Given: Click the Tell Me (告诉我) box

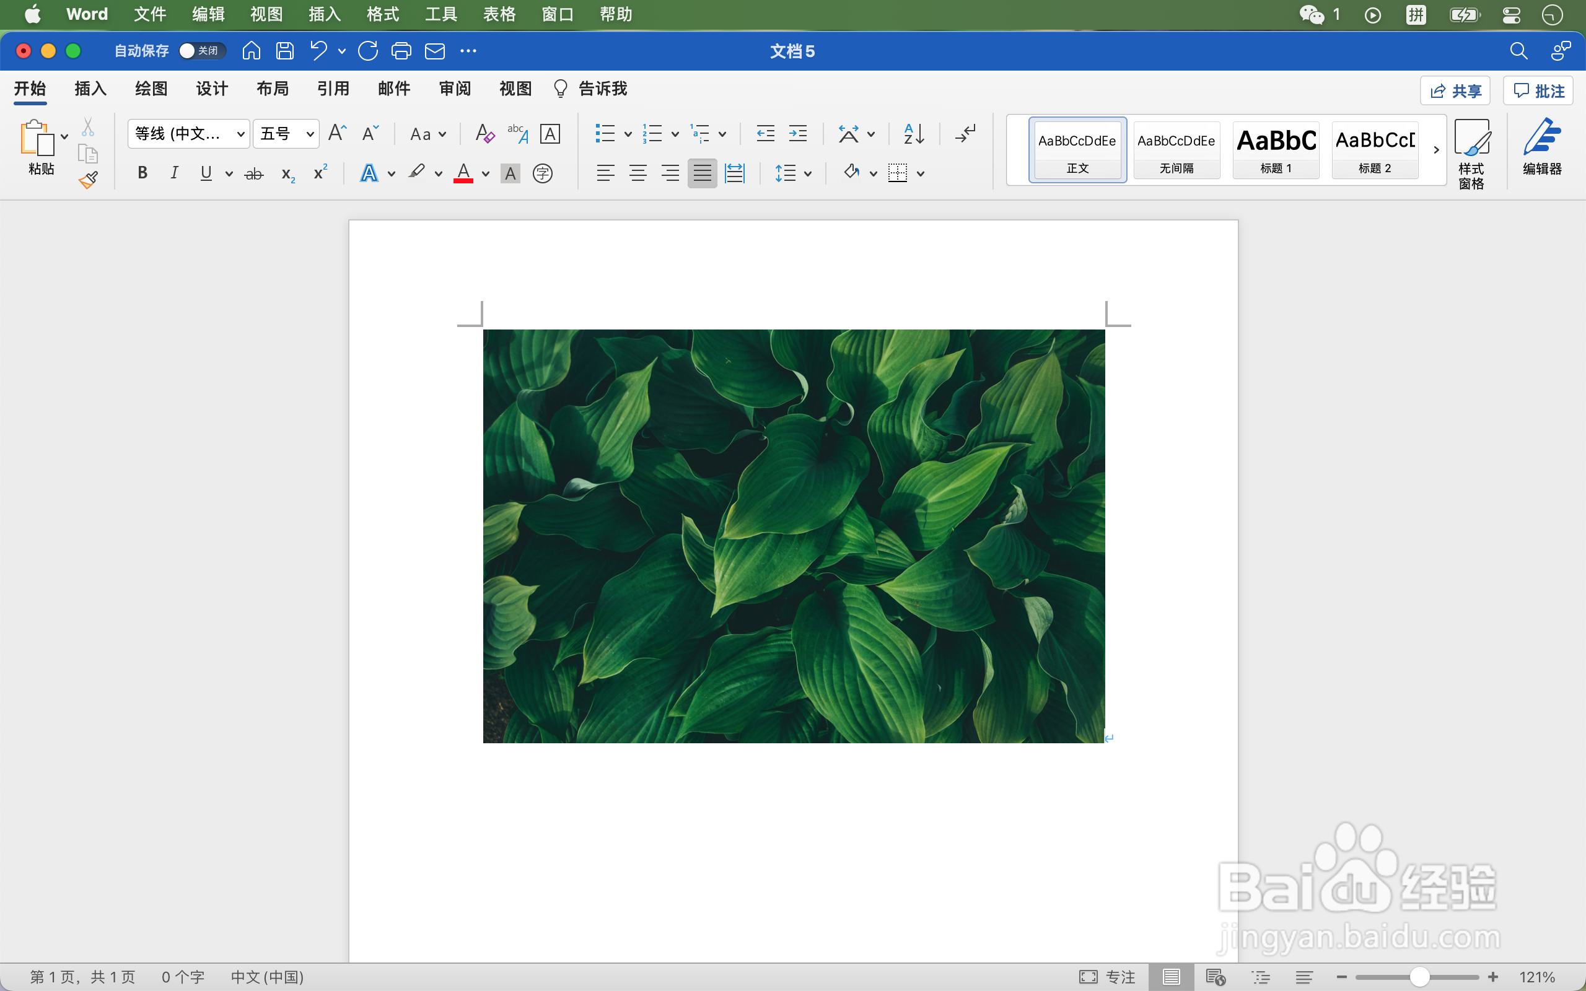Looking at the screenshot, I should pyautogui.click(x=590, y=89).
